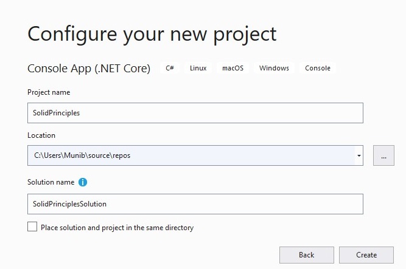
Task: Go Back to the previous step
Action: 307,255
